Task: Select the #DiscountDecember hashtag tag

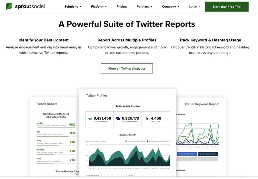Action: pyautogui.click(x=187, y=154)
